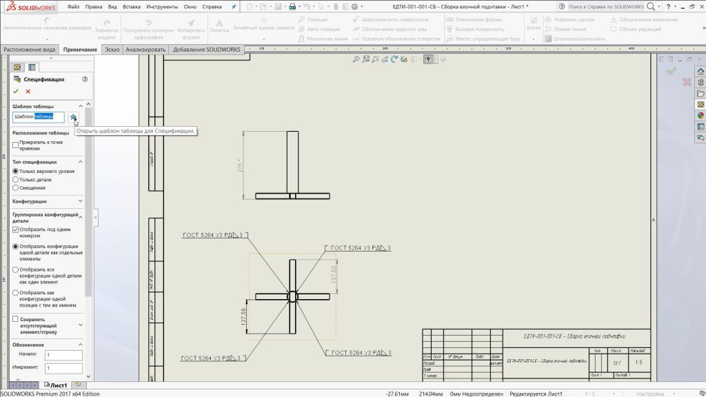Select Только детали radio button
The image size is (706, 397).
click(x=15, y=180)
